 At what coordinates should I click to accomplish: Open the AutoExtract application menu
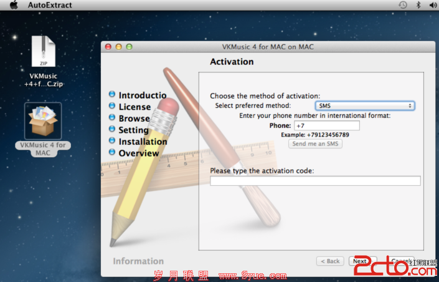pos(50,5)
